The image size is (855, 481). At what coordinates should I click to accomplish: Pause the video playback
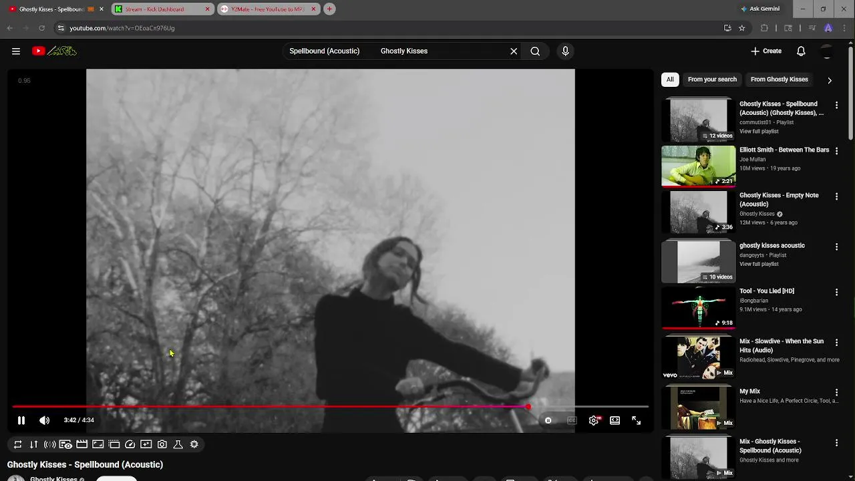pos(21,420)
